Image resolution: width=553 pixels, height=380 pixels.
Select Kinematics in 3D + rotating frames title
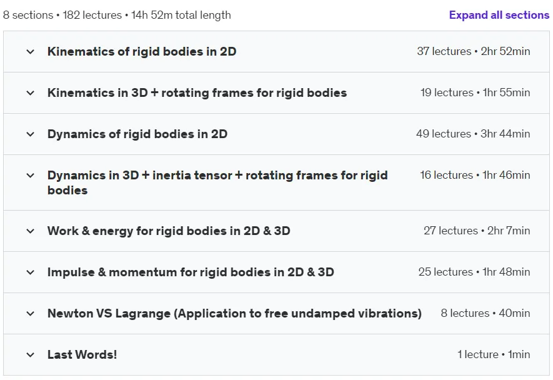click(197, 92)
